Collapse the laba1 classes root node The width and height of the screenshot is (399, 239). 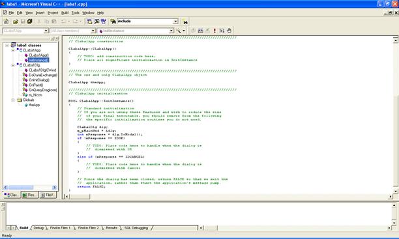tap(7, 45)
